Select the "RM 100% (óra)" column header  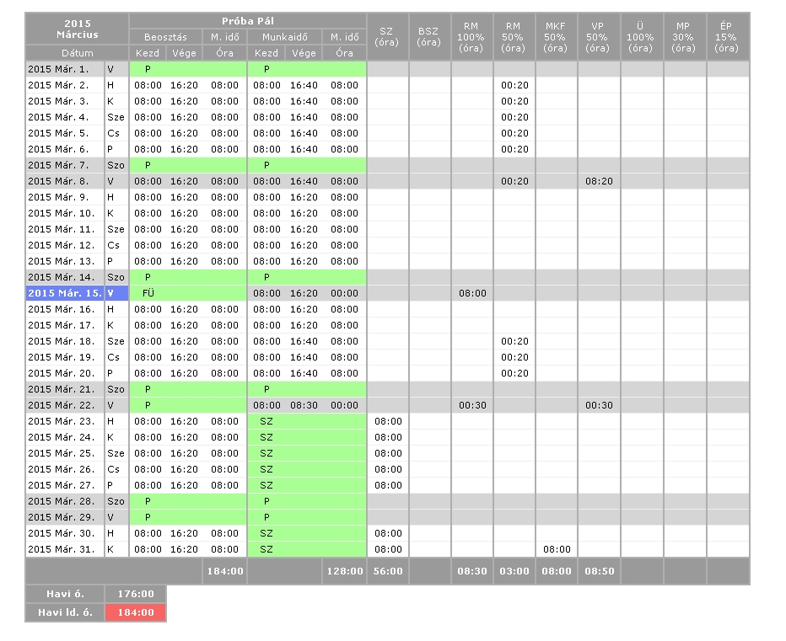click(471, 37)
